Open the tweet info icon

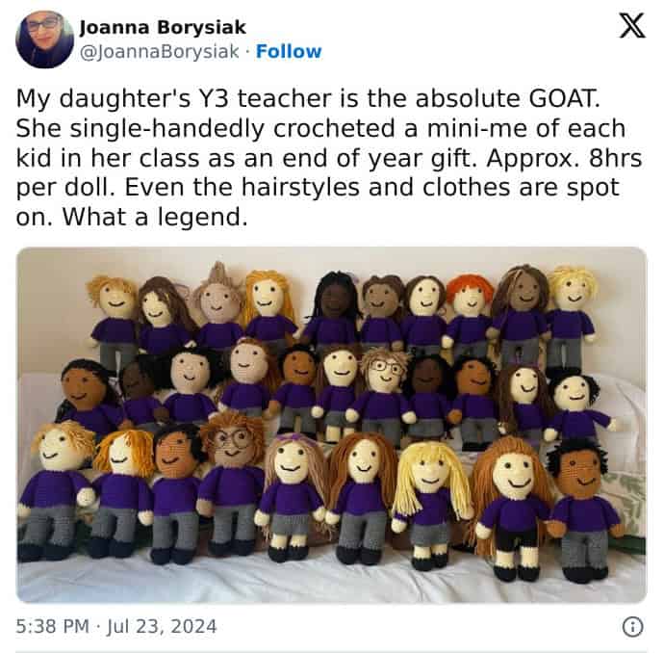click(x=632, y=627)
